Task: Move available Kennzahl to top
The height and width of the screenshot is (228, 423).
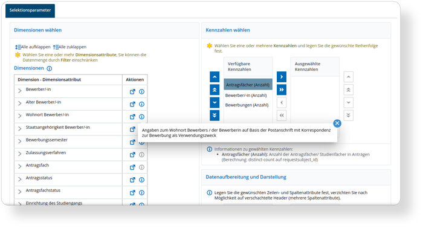Action: coord(215,90)
